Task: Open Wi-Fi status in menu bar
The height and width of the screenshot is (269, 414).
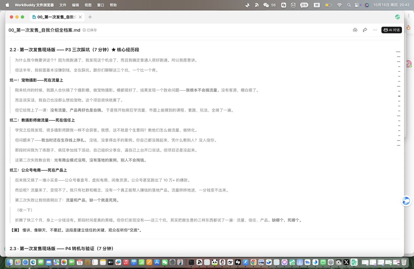Action: click(339, 5)
